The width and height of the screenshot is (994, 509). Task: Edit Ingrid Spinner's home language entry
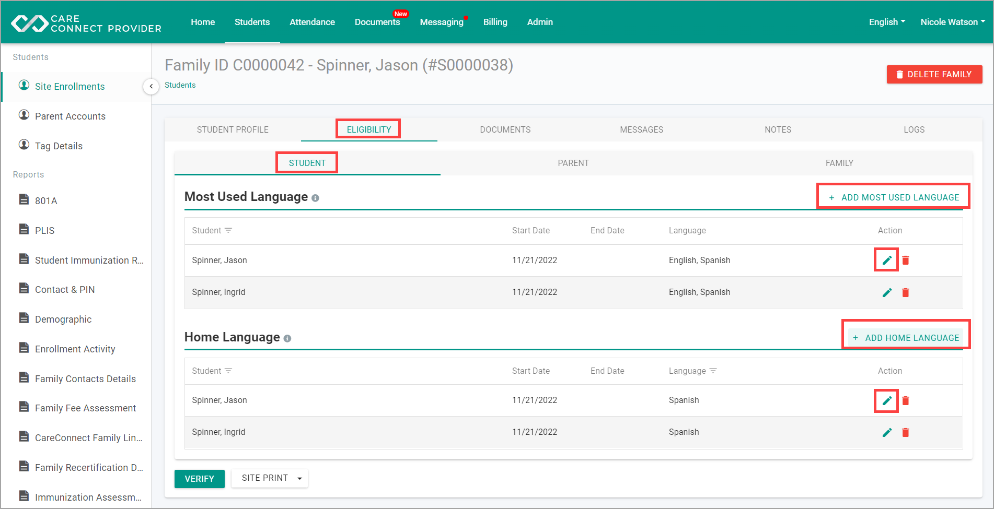point(887,432)
